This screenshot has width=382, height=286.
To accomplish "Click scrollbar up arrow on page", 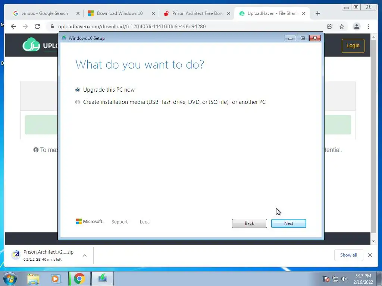I will click(373, 37).
